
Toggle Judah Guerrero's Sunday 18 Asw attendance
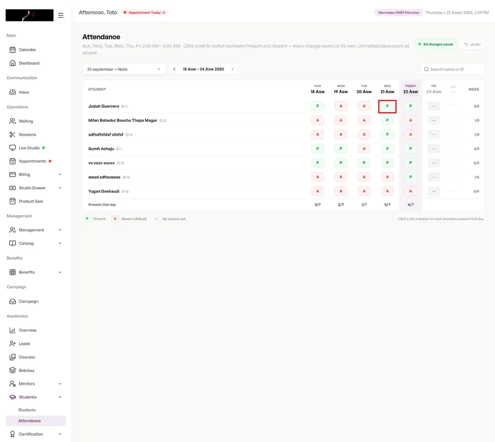point(318,106)
